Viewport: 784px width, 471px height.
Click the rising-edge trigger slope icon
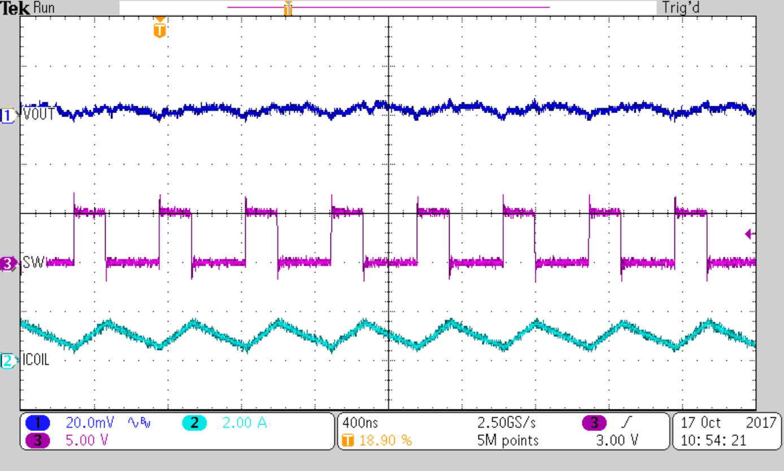click(x=625, y=422)
